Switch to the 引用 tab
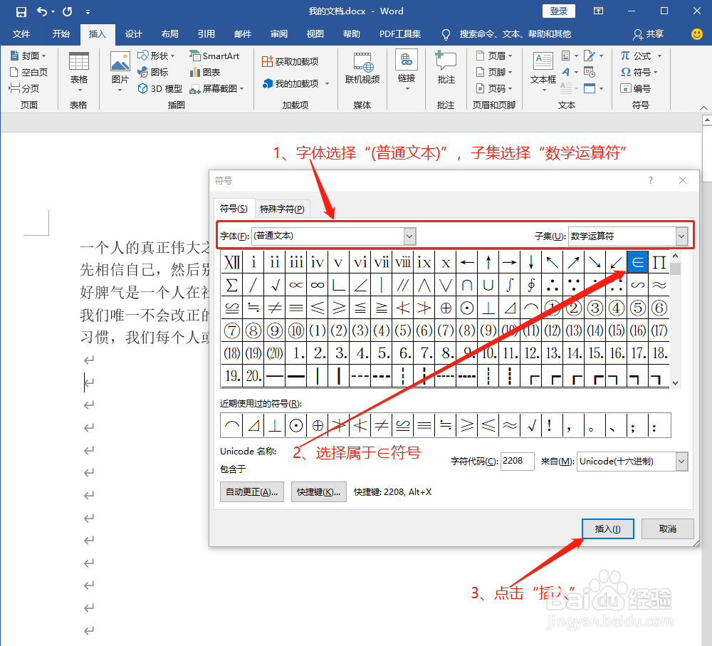This screenshot has width=712, height=646. [x=206, y=34]
